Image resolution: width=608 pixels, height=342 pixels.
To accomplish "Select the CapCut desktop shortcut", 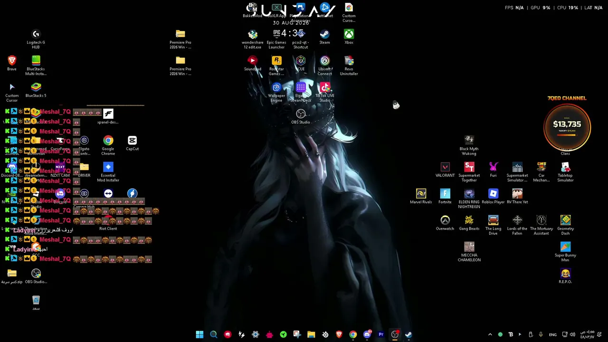I will click(132, 143).
